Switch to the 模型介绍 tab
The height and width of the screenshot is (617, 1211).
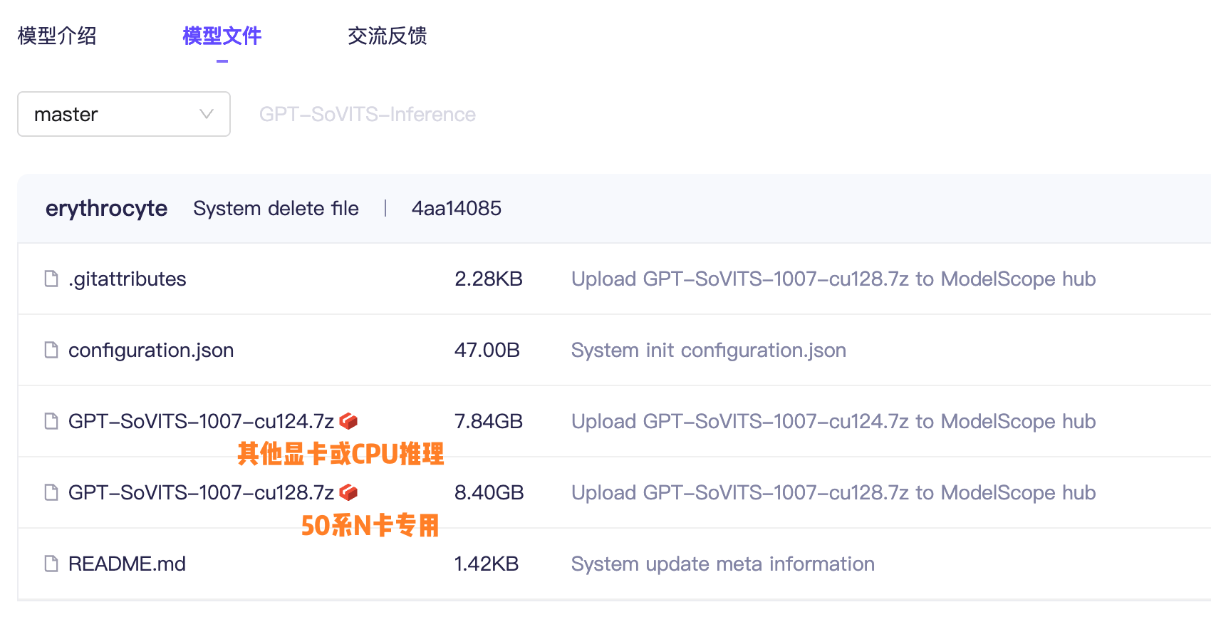pos(57,36)
